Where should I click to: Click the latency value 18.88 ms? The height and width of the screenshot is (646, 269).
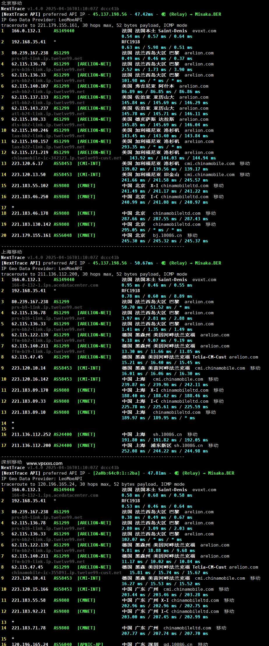point(158,551)
